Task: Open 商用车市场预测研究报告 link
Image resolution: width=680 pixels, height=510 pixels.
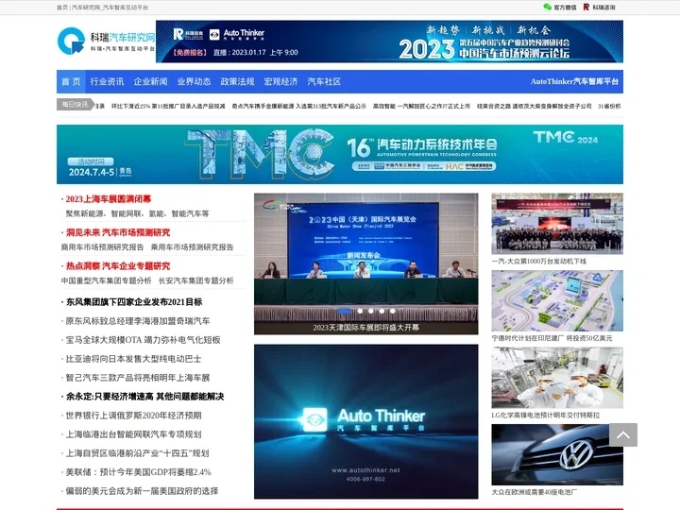Action: [102, 247]
